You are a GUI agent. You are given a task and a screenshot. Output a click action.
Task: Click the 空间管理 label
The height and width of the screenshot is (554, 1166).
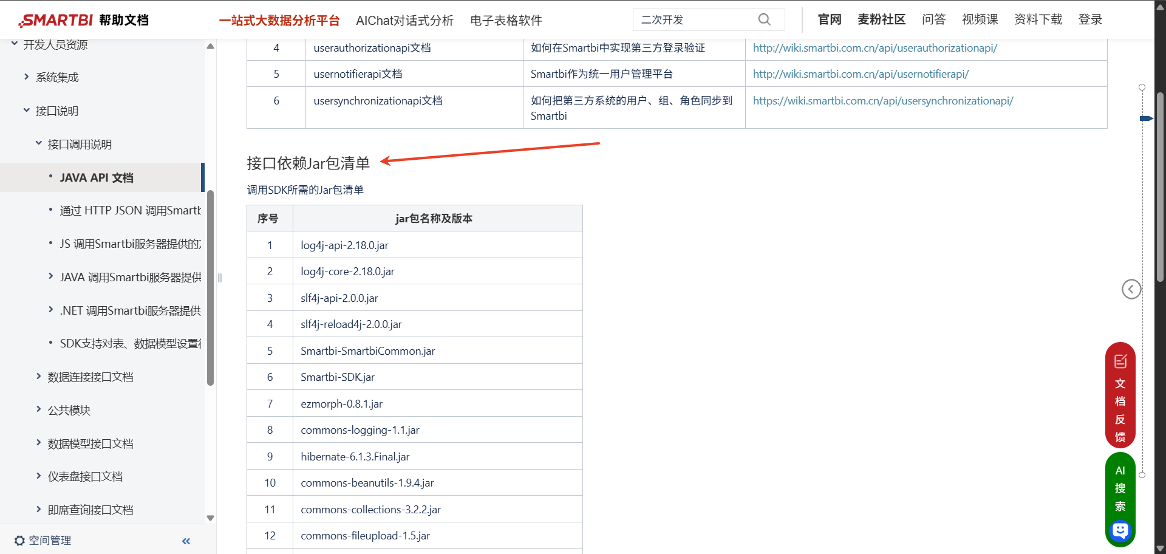point(50,541)
